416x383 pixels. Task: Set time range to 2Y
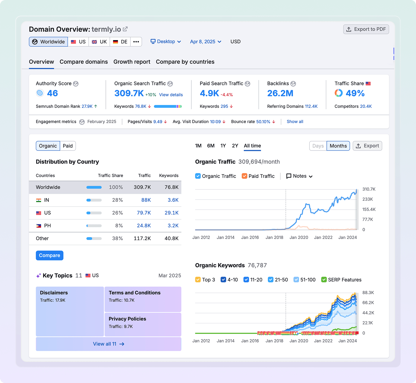(x=235, y=146)
